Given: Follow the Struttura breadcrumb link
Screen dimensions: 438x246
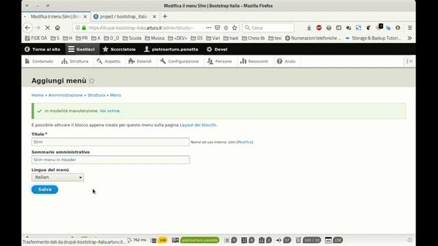Looking at the screenshot, I should point(96,95).
